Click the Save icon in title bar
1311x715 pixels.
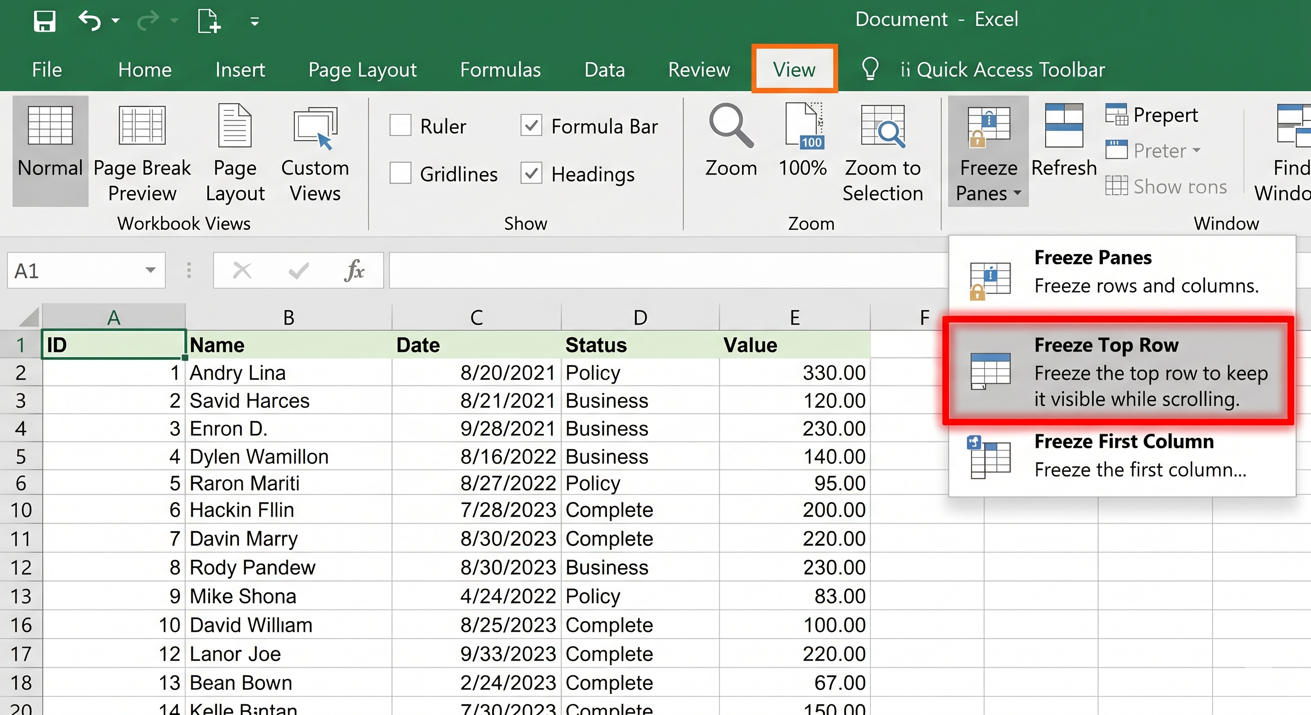44,21
